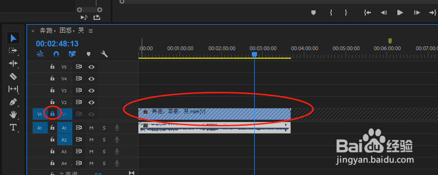Image resolution: width=438 pixels, height=175 pixels.
Task: Select the Type tool
Action: click(13, 128)
